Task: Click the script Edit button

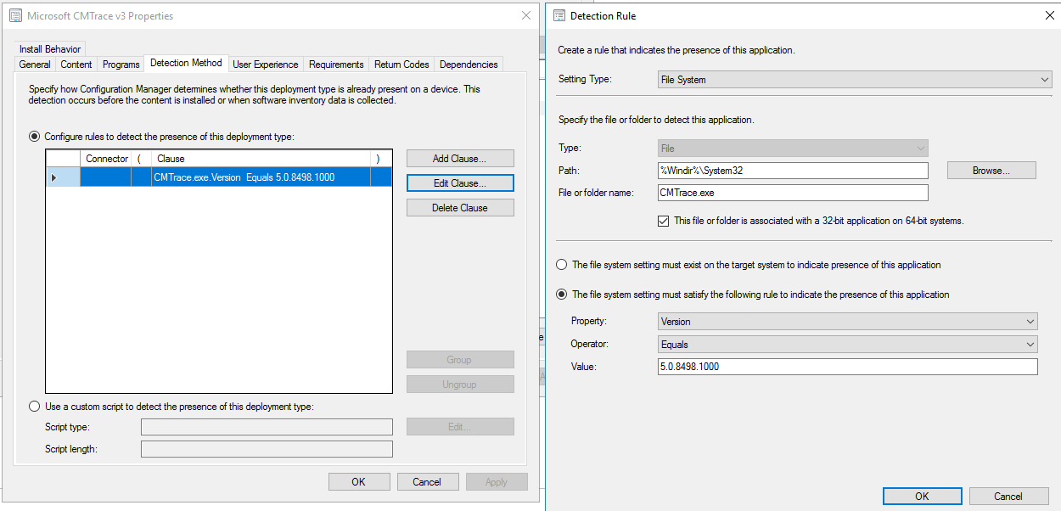Action: point(460,427)
